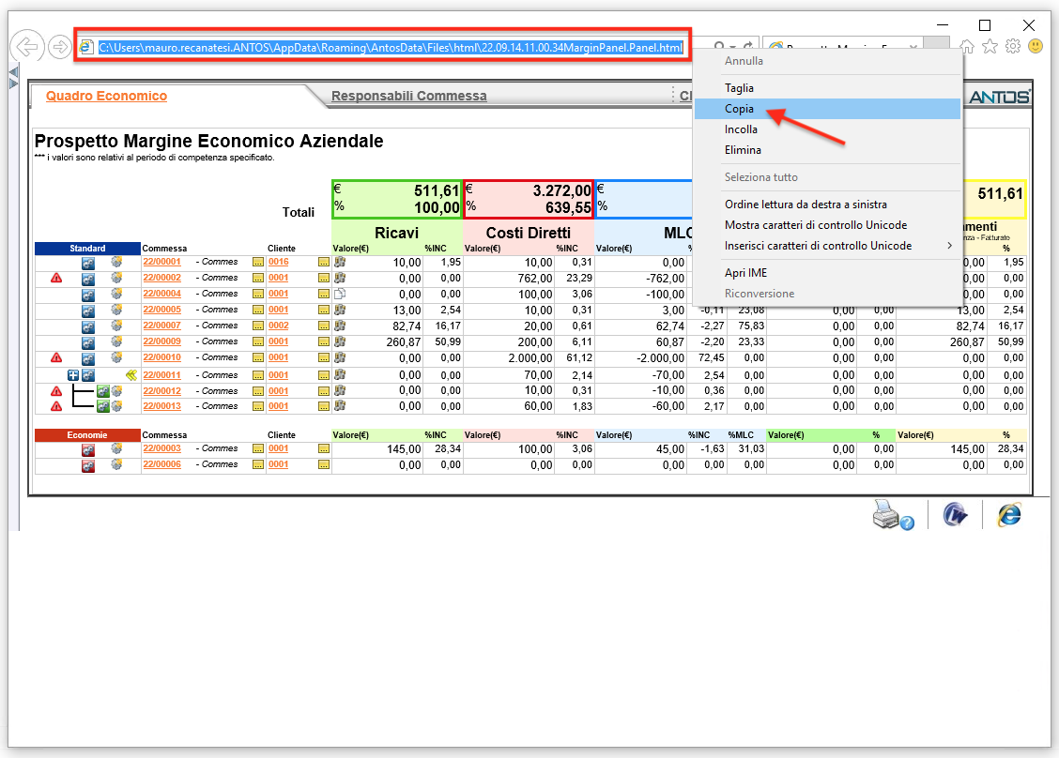Screen dimensions: 1059x758
Task: Open commessa link 22/00010
Action: [x=162, y=357]
